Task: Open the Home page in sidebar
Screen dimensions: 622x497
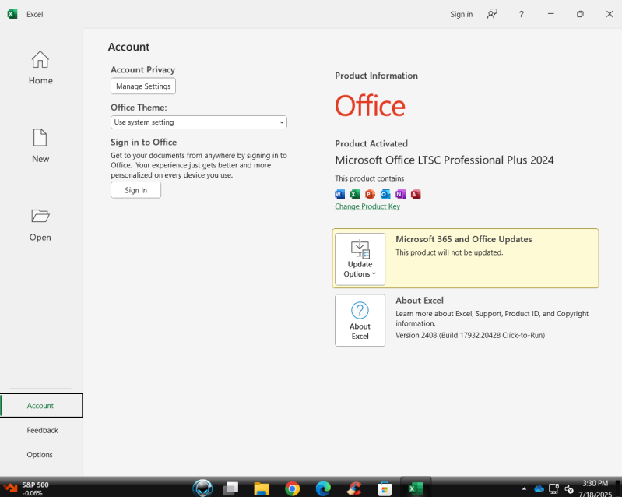Action: pos(40,68)
